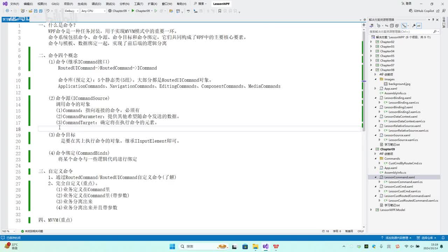This screenshot has width=448, height=252.
Task: Expand the Commands folder under Chapter09
Action: 376,159
